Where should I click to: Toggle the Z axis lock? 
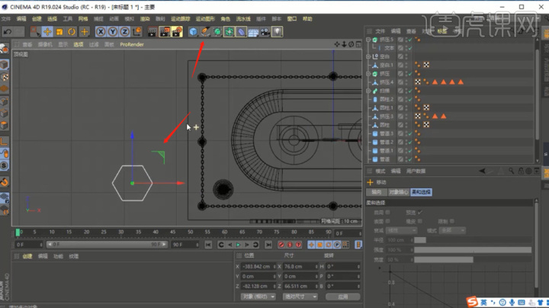124,32
